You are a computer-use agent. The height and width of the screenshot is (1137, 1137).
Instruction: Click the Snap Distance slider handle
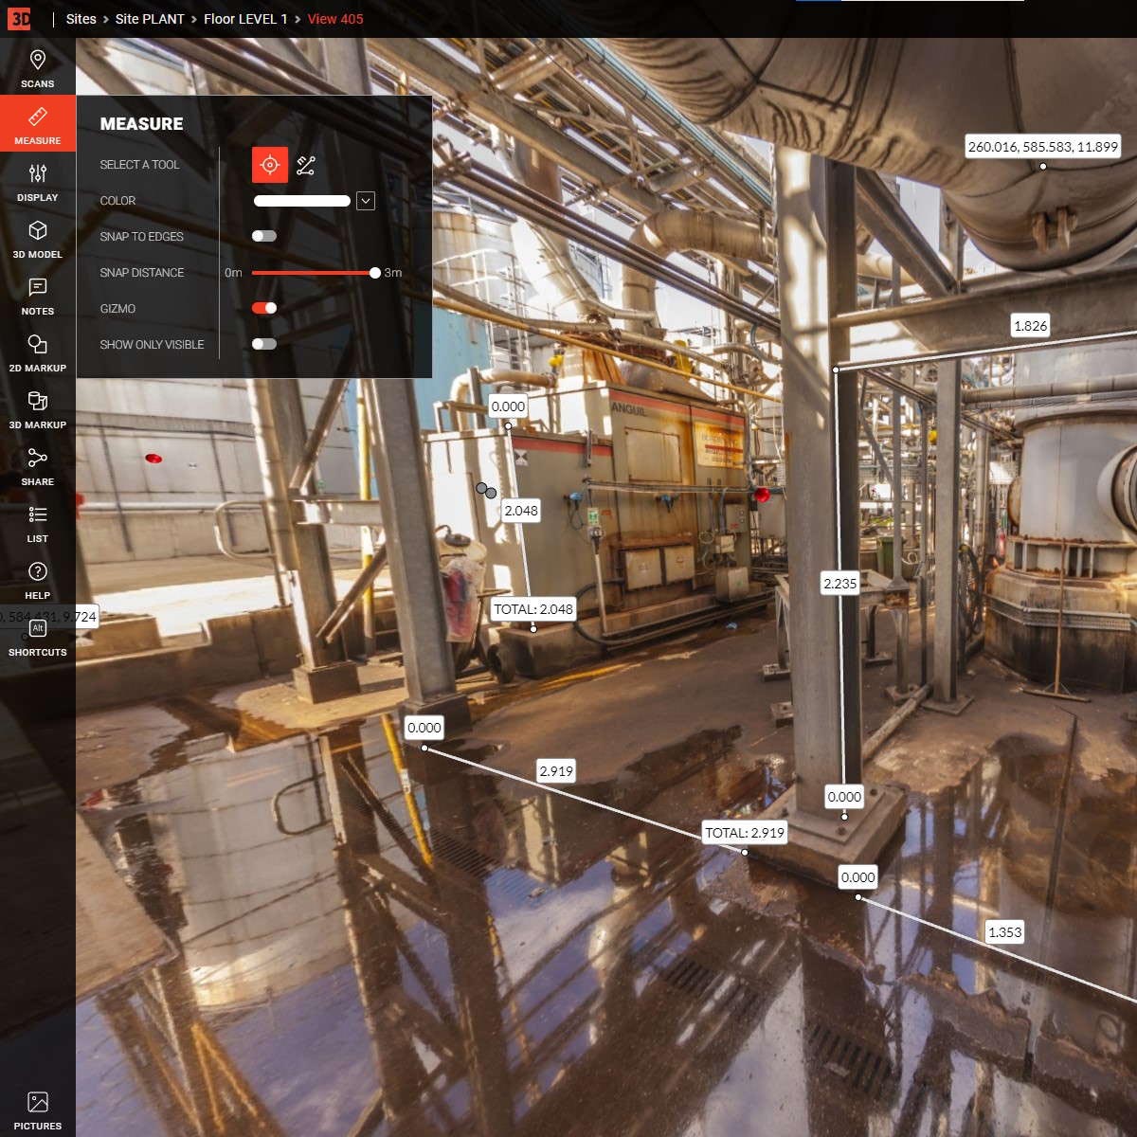coord(375,273)
